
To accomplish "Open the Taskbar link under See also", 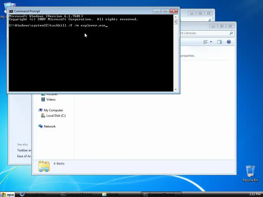I will pyautogui.click(x=24, y=150).
